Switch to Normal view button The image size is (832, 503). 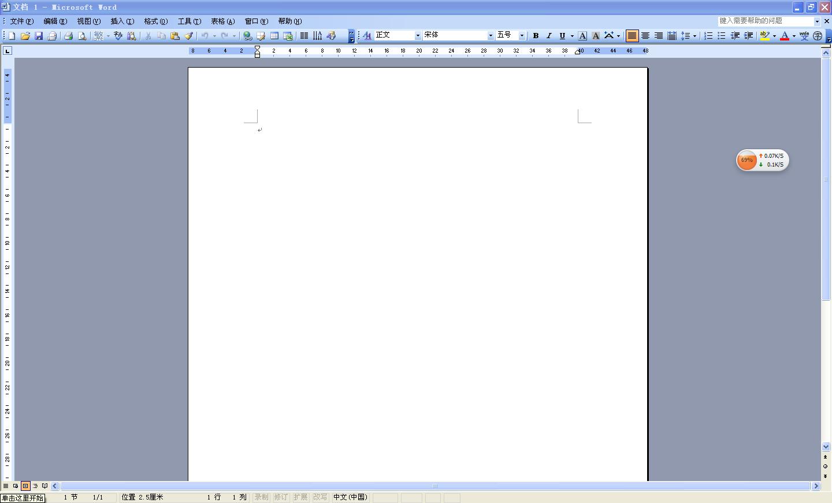point(6,486)
